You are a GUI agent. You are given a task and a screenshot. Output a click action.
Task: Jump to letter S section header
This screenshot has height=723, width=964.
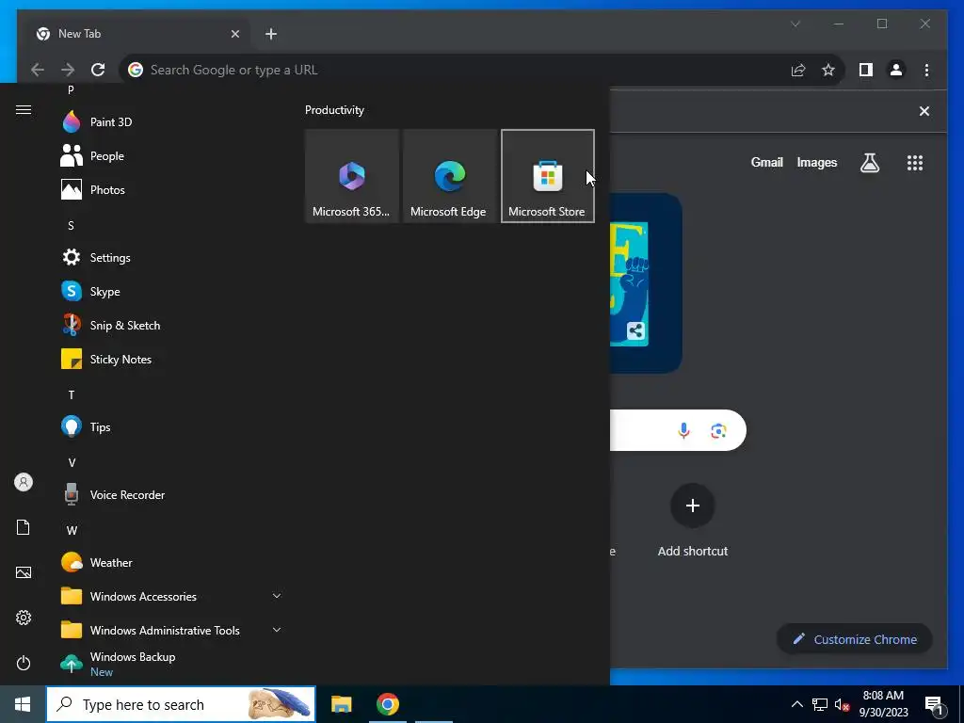pos(71,225)
